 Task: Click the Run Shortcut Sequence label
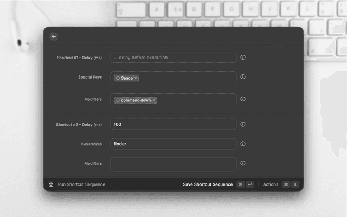coord(81,184)
